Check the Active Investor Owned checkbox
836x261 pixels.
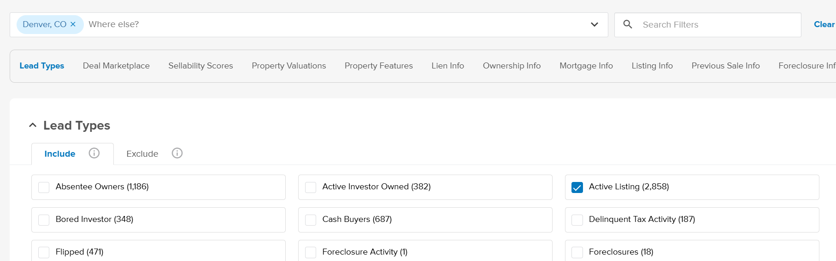[x=311, y=187]
